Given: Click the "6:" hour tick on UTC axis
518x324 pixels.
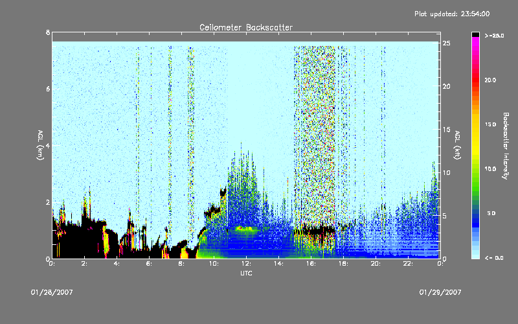Looking at the screenshot, I should click(149, 264).
